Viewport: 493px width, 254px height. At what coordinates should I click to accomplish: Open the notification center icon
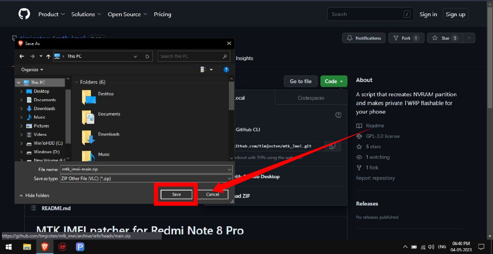[x=481, y=247]
